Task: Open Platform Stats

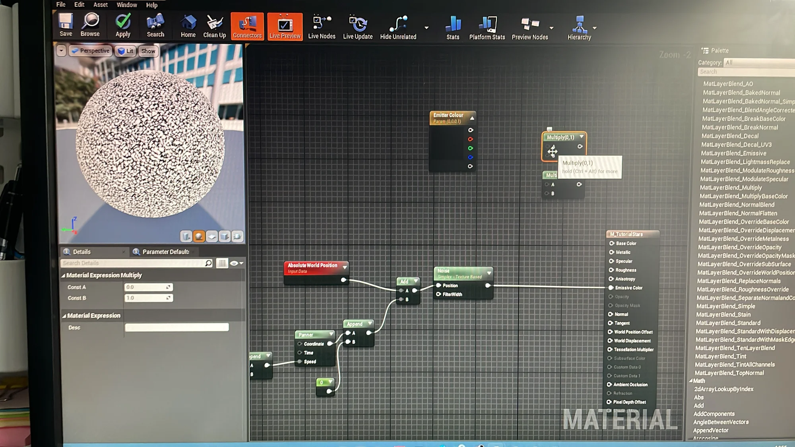Action: pyautogui.click(x=487, y=28)
